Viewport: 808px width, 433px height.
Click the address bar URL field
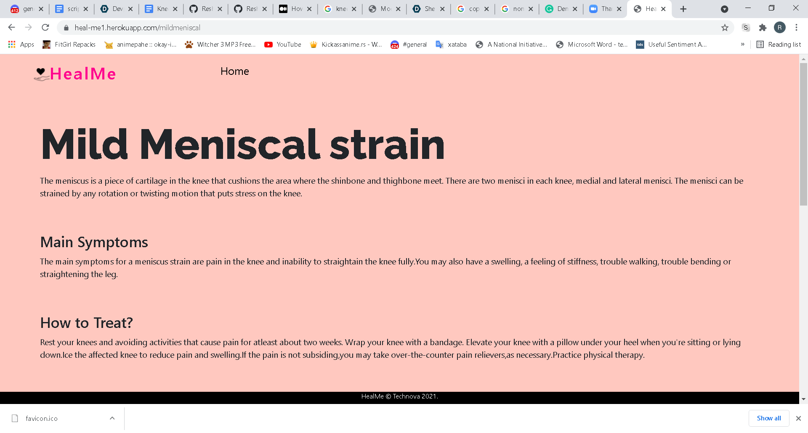(x=396, y=28)
